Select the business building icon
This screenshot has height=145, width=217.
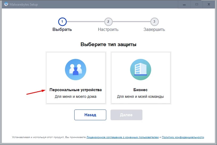click(140, 70)
